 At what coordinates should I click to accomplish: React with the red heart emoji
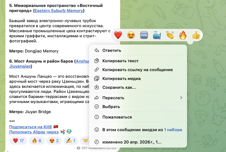118,35
